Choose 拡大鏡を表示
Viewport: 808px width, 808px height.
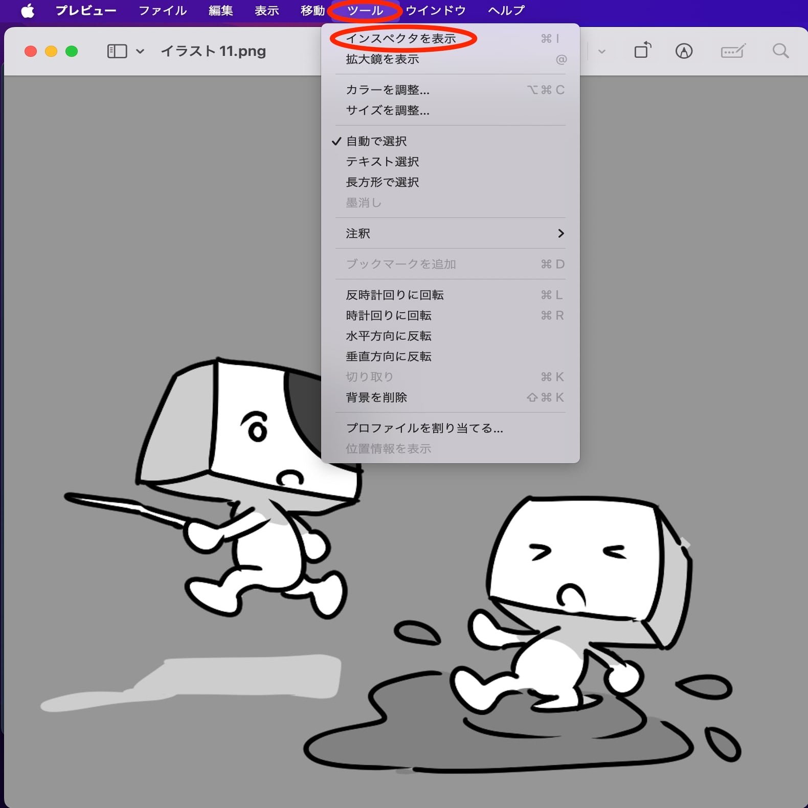coord(451,59)
